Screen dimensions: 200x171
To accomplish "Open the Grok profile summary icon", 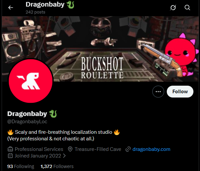I will click(173, 8).
